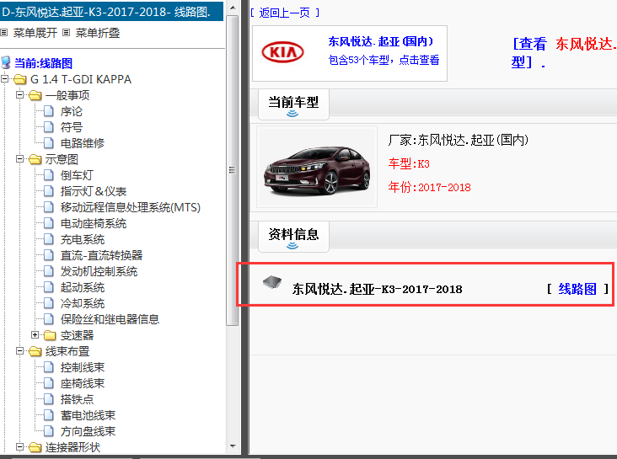The width and height of the screenshot is (617, 459).
Task: Click the page icon next to 方向盘线束
Action: click(x=48, y=431)
